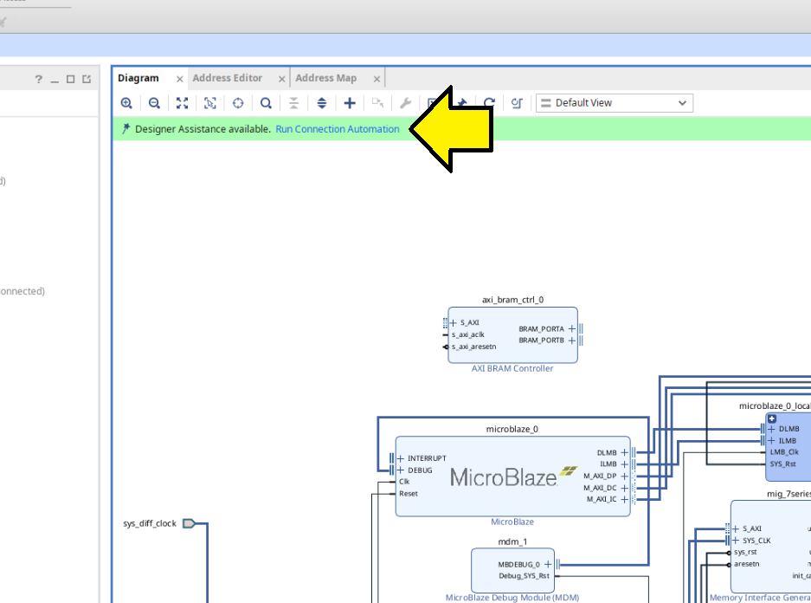Select the sys_diff_clock input port
The image size is (811, 603).
point(189,523)
